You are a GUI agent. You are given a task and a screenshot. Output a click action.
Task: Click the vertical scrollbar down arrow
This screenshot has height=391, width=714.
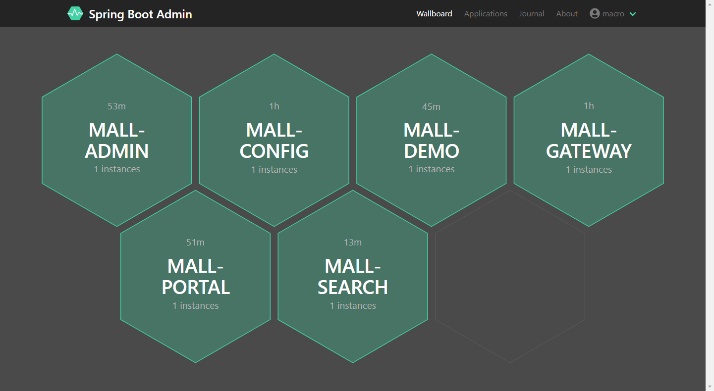pos(710,386)
